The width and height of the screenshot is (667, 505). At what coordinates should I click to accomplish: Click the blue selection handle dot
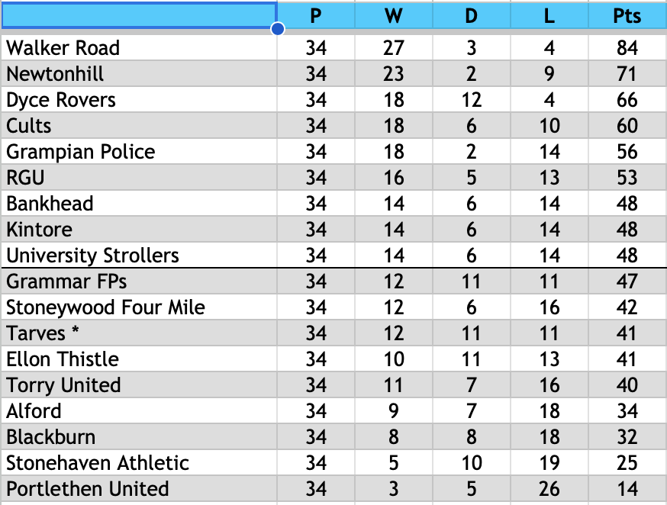point(277,28)
